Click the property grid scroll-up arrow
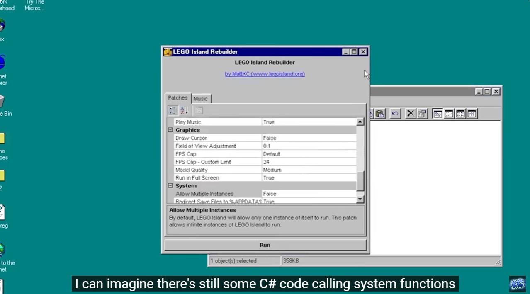 pyautogui.click(x=360, y=122)
